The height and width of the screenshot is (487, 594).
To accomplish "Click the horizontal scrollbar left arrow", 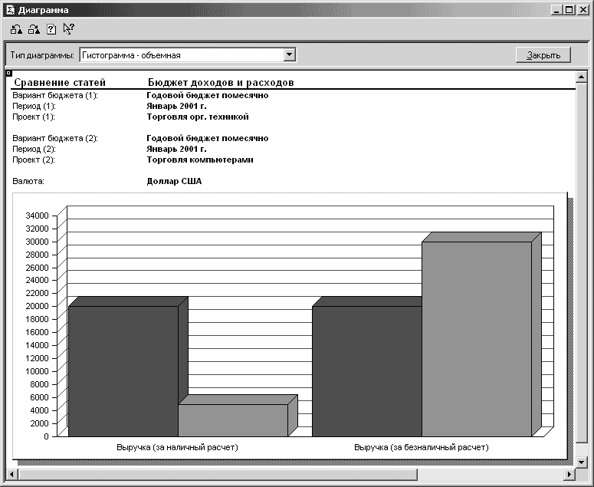I will click(11, 474).
